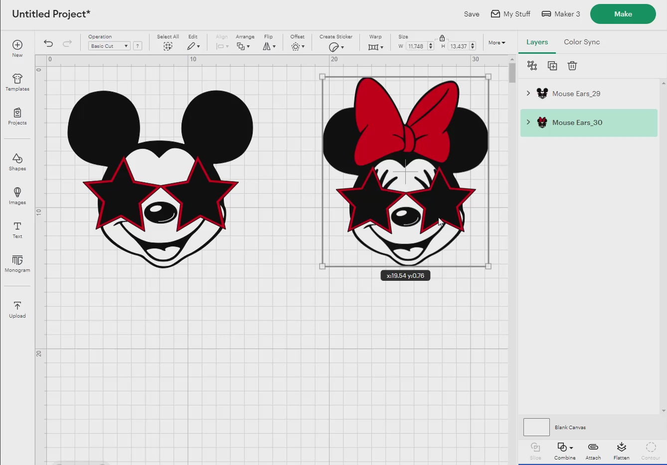Click the Operation help question mark
The width and height of the screenshot is (667, 465).
pos(138,46)
